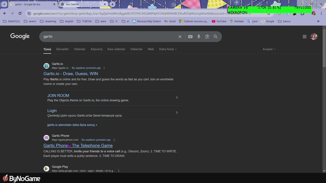Open a new tab with plus button
Image resolution: width=326 pixels, height=183 pixels.
coord(113,4)
